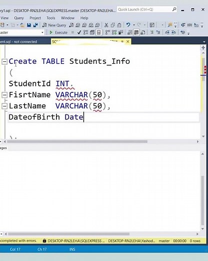Click '0 rows' in status bar
The image size is (208, 261).
tap(195, 241)
